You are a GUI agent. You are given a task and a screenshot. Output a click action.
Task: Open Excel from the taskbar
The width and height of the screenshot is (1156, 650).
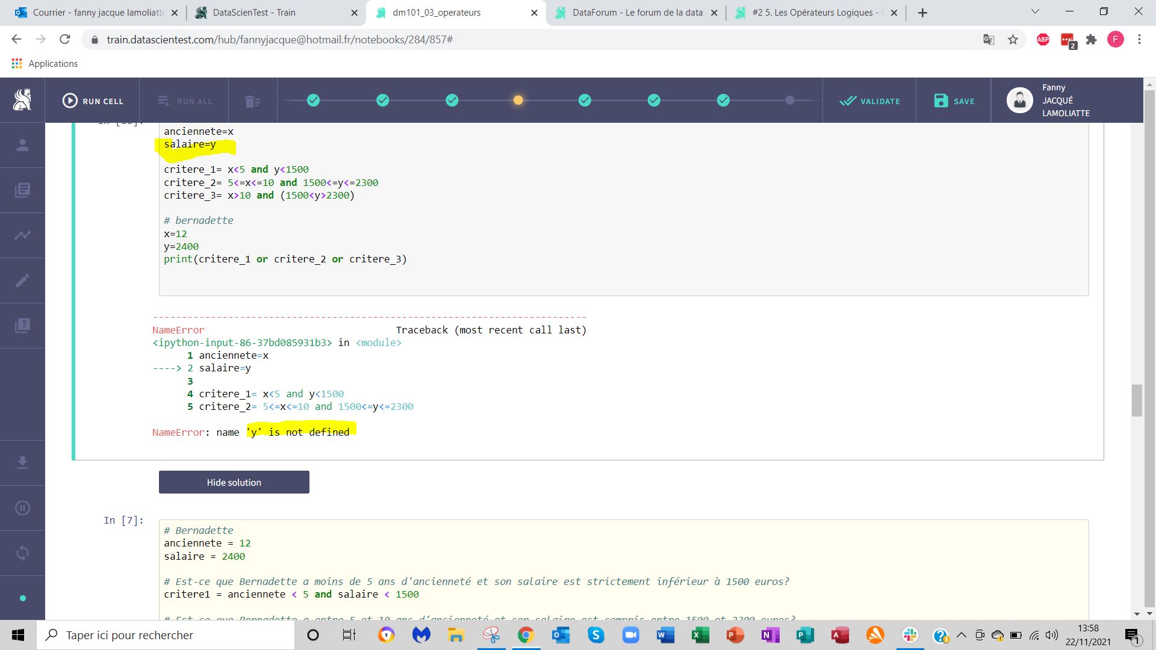coord(700,635)
